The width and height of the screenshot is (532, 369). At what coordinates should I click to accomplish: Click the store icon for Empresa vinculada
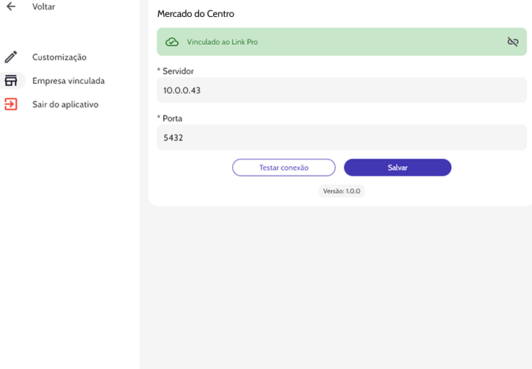coord(11,81)
